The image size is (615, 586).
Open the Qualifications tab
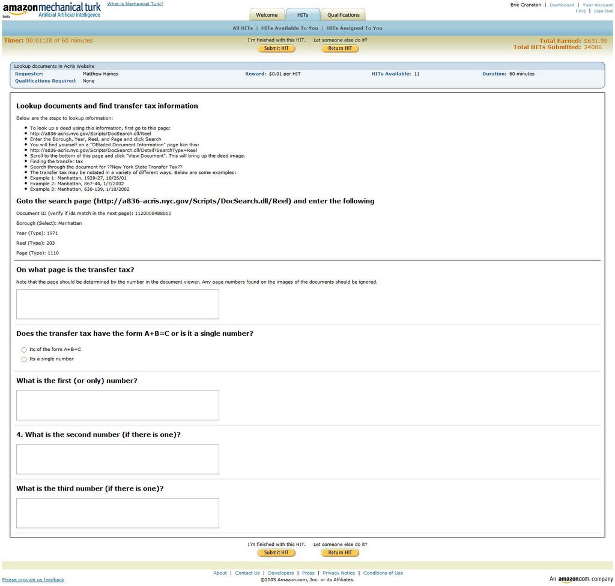pos(343,15)
